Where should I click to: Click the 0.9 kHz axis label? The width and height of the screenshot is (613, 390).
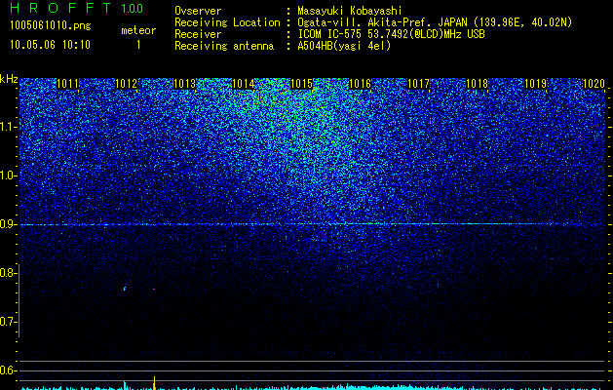7,224
